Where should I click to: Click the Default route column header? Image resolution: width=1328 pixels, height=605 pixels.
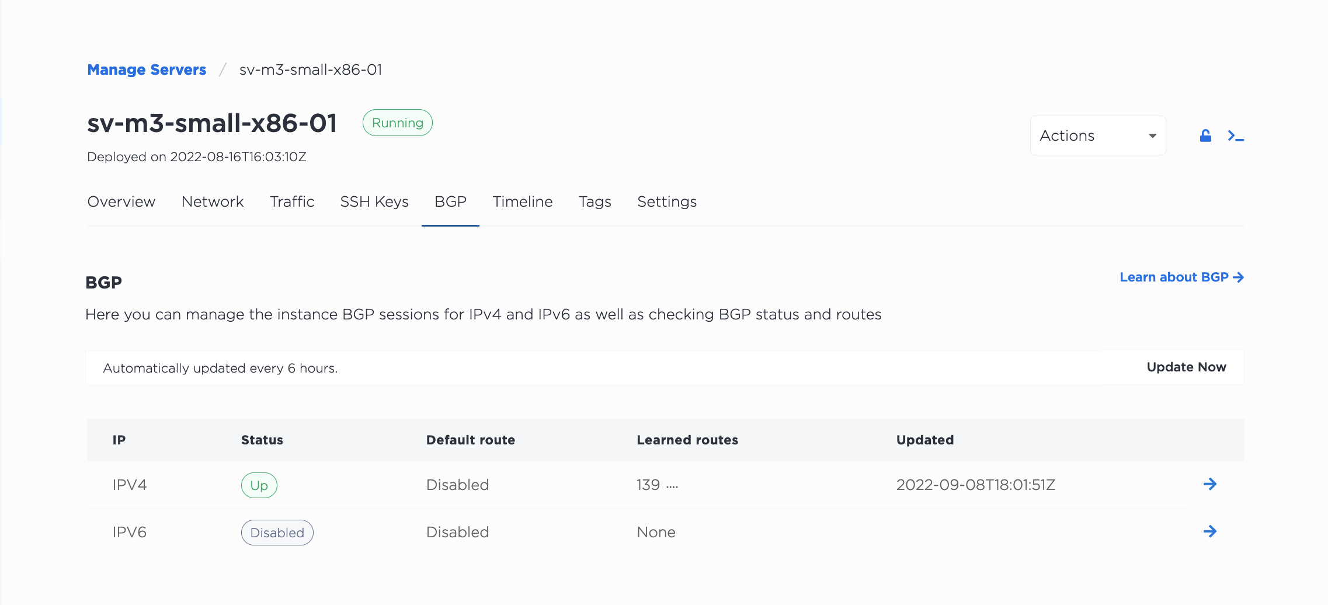[471, 440]
